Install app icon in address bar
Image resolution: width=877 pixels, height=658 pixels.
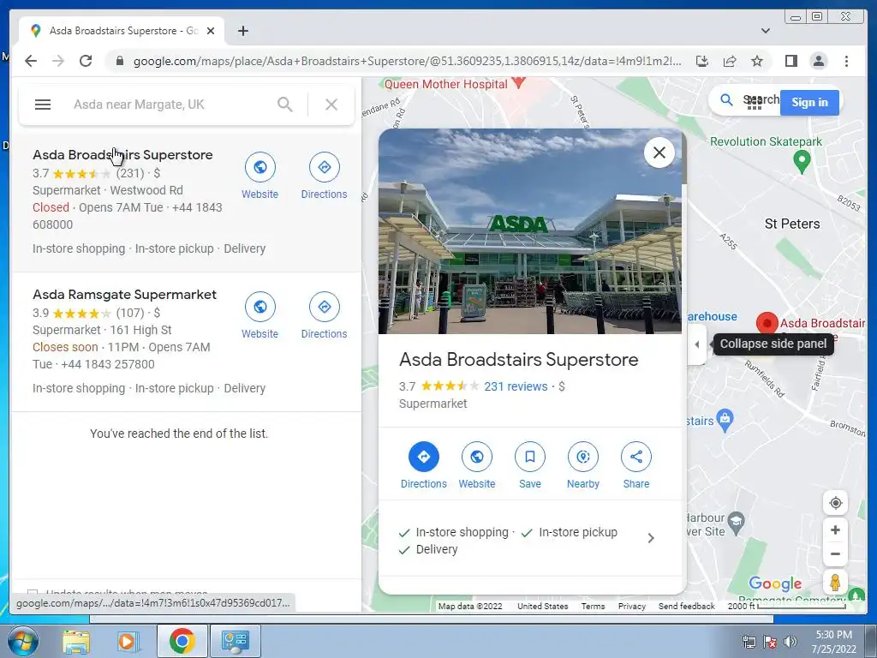tap(702, 61)
